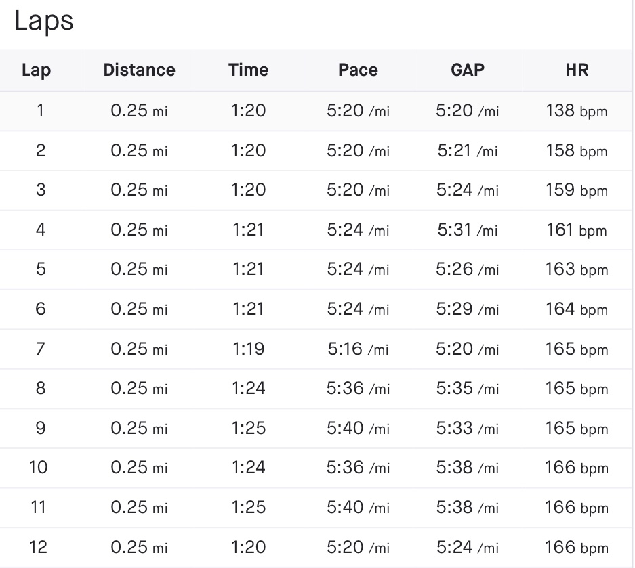This screenshot has height=568, width=635.
Task: Click the GAP column header
Action: (468, 70)
